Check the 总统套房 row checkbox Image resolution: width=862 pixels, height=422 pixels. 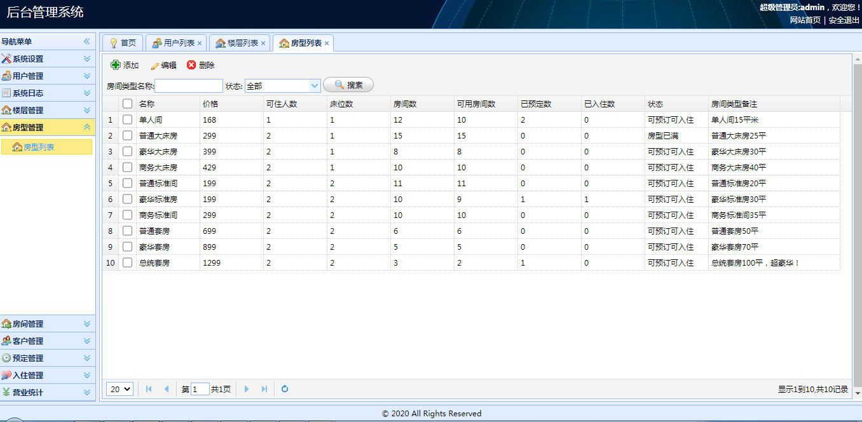click(x=128, y=262)
